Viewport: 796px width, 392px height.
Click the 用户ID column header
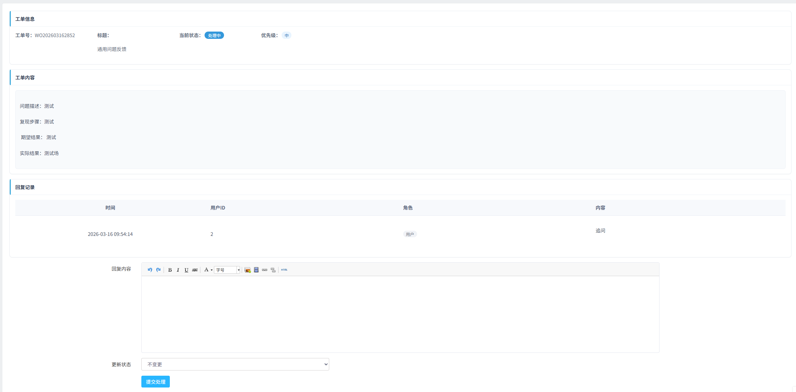tap(218, 208)
